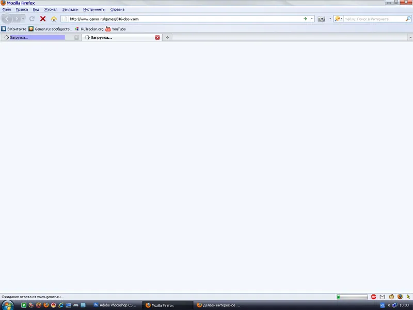Click the Back navigation arrow button
The height and width of the screenshot is (310, 413).
(x=7, y=19)
